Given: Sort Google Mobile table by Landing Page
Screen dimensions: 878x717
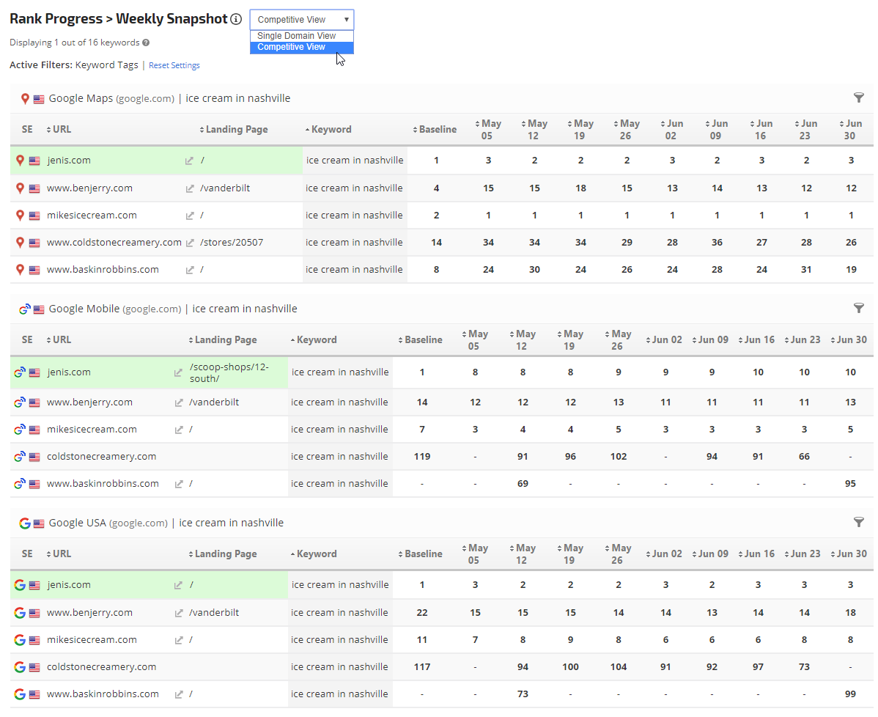Looking at the screenshot, I should [225, 340].
